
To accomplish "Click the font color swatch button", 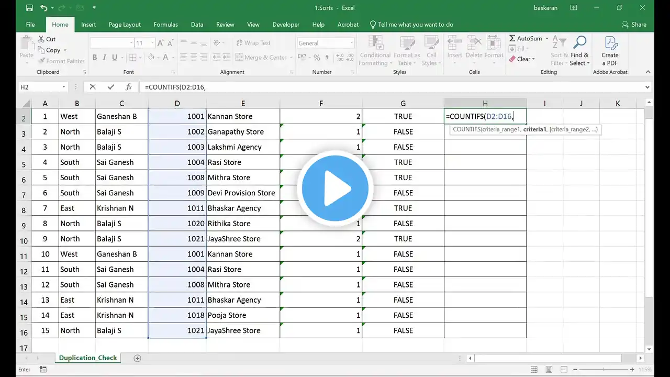I will coord(165,58).
